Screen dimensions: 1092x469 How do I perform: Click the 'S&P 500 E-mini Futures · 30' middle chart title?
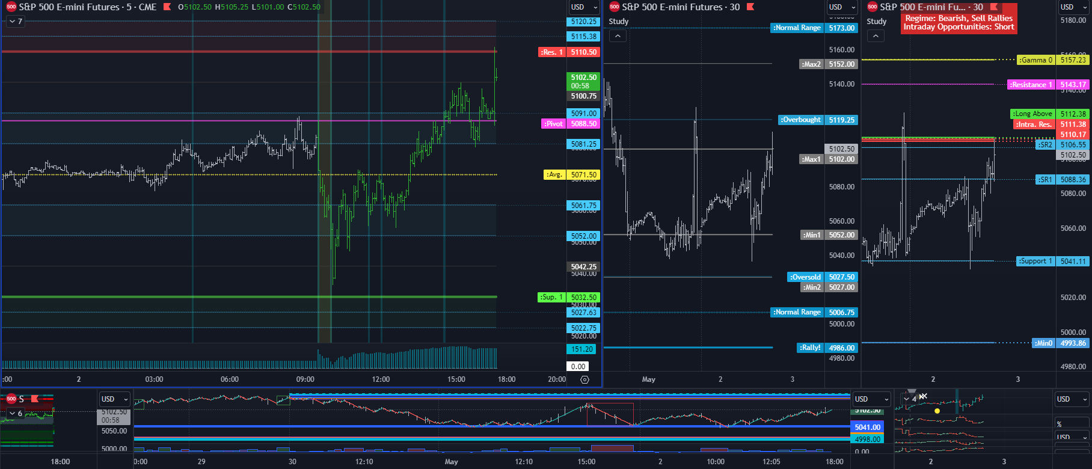click(x=681, y=7)
